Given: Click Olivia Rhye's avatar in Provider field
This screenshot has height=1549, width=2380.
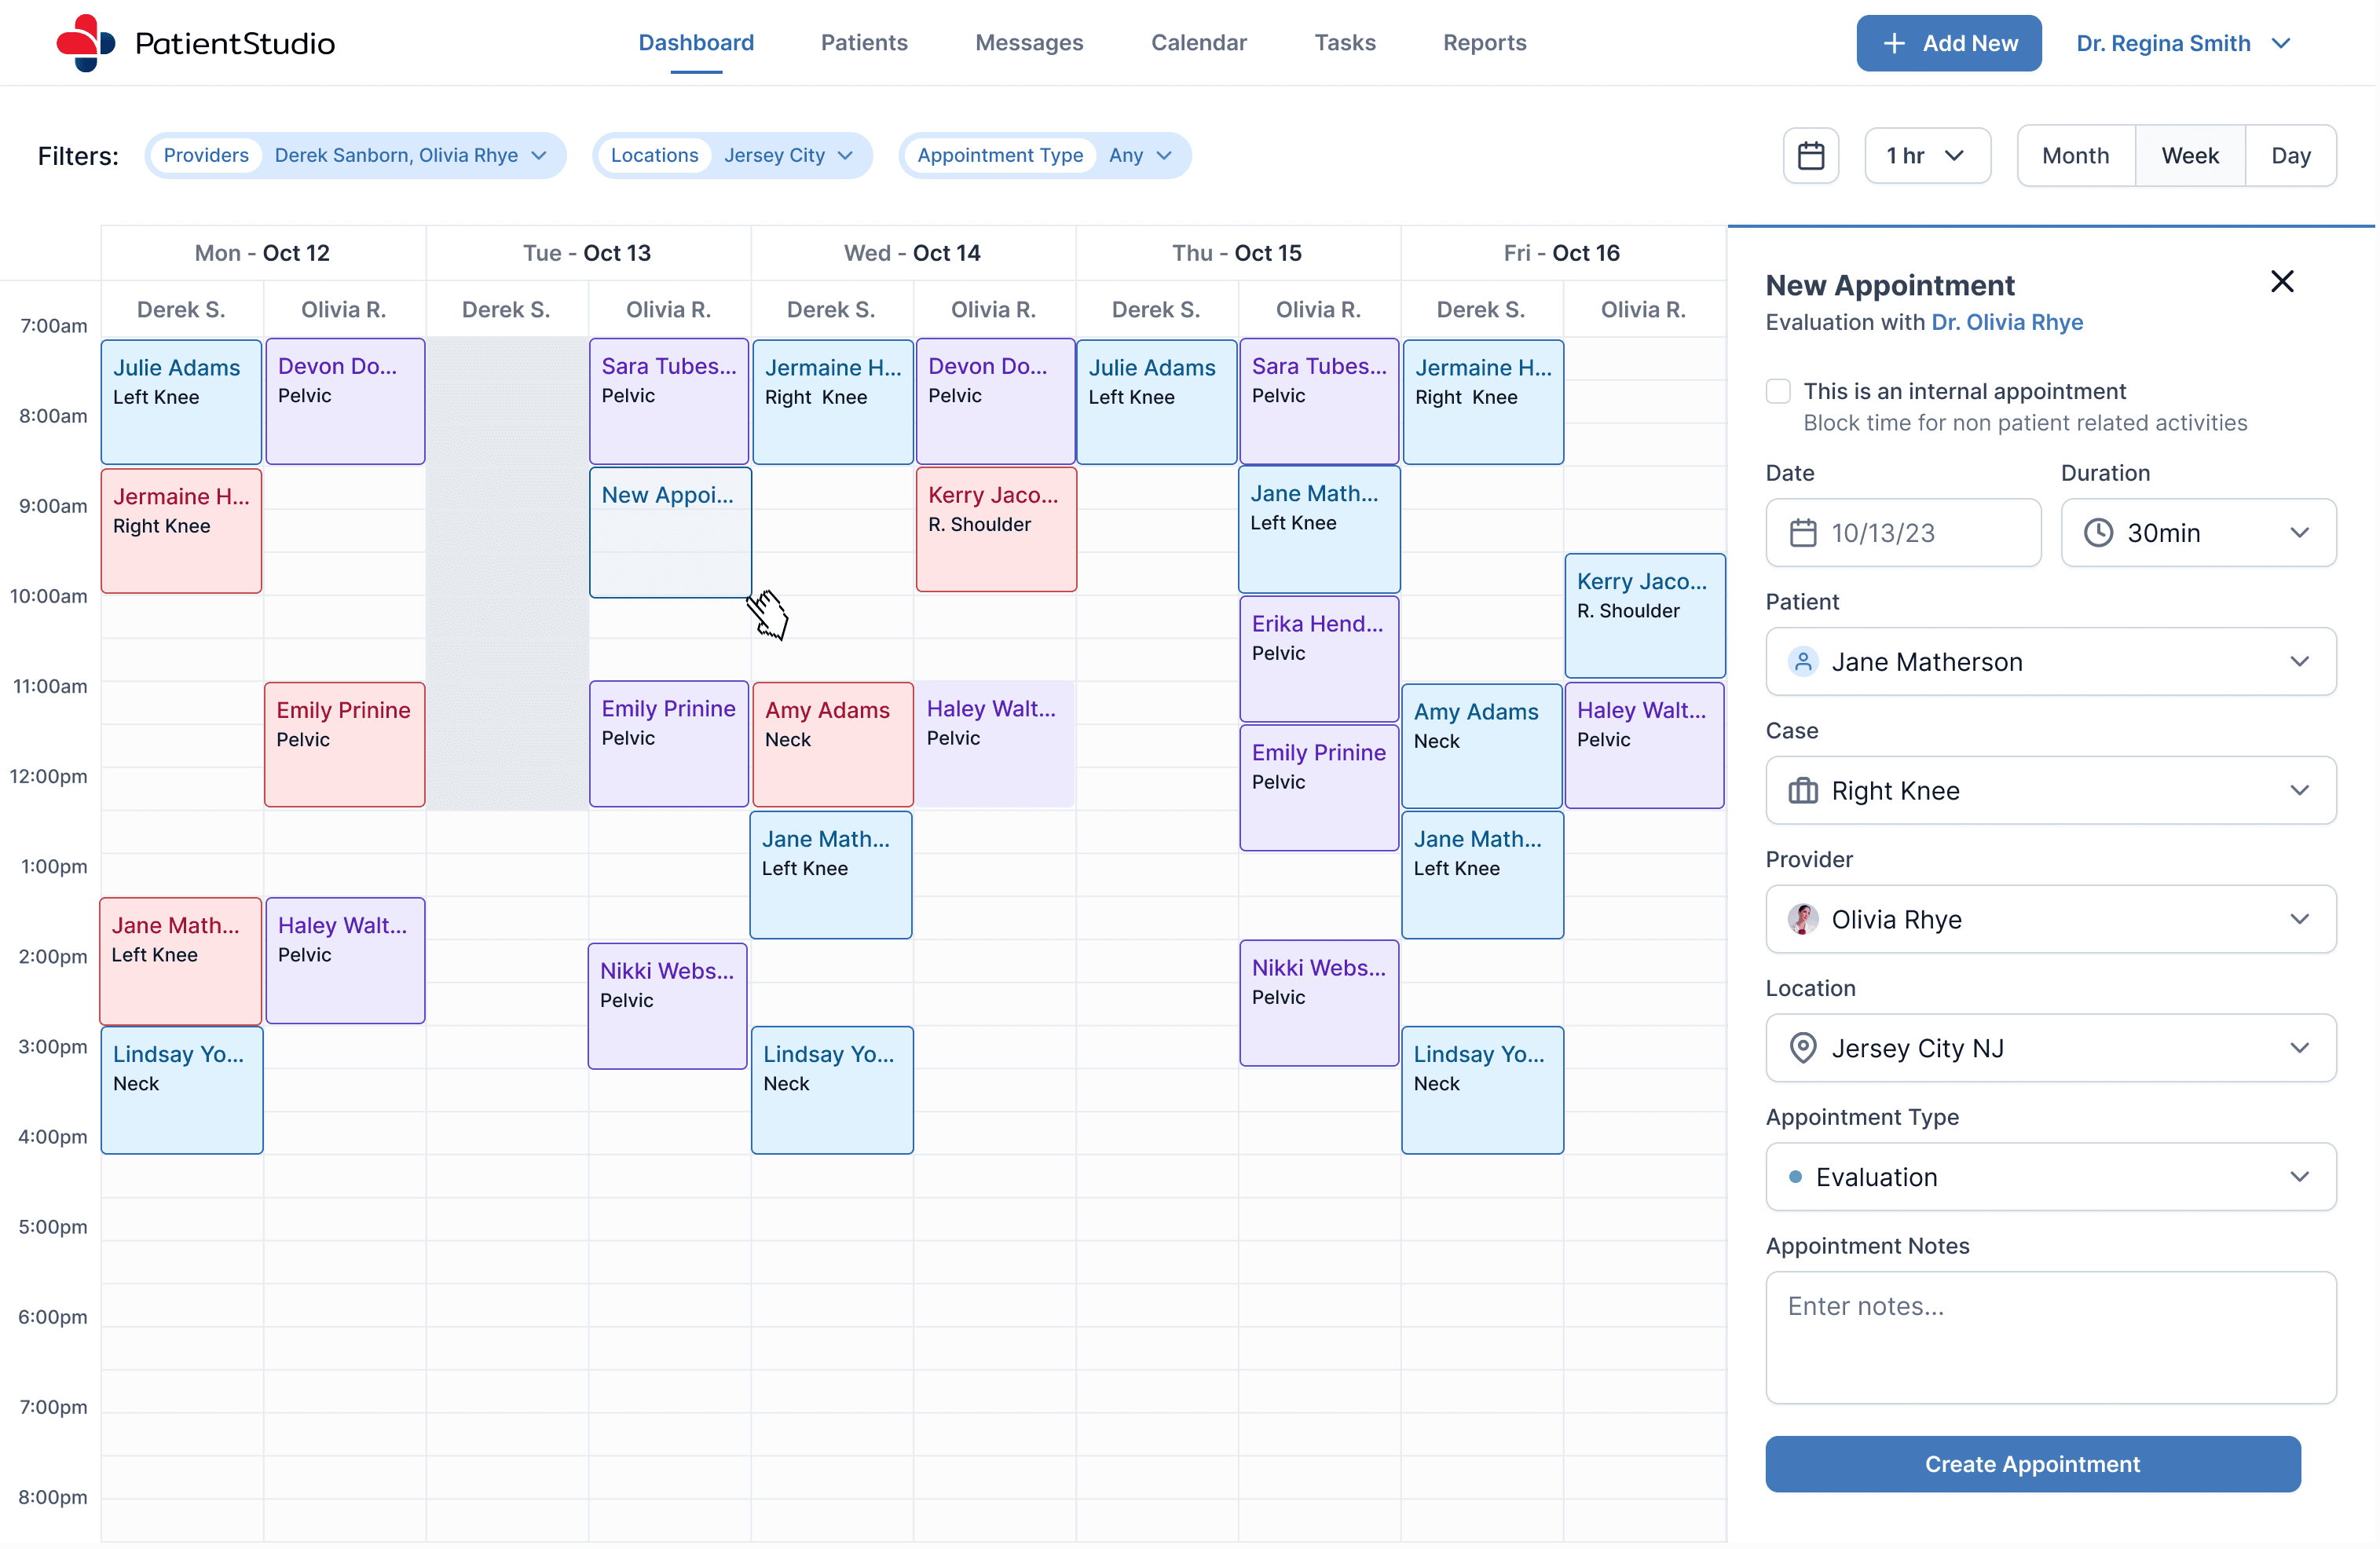Looking at the screenshot, I should click(x=1802, y=919).
